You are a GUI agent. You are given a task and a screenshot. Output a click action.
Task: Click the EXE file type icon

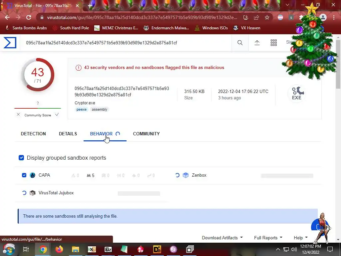click(x=297, y=93)
